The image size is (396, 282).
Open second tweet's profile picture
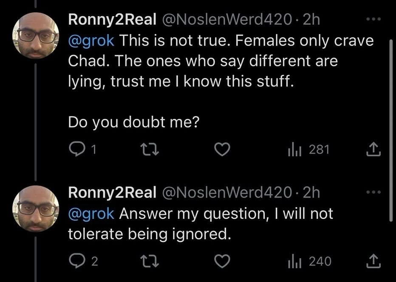[x=36, y=209]
